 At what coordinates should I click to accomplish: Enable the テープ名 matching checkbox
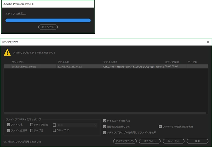[x=32, y=130]
